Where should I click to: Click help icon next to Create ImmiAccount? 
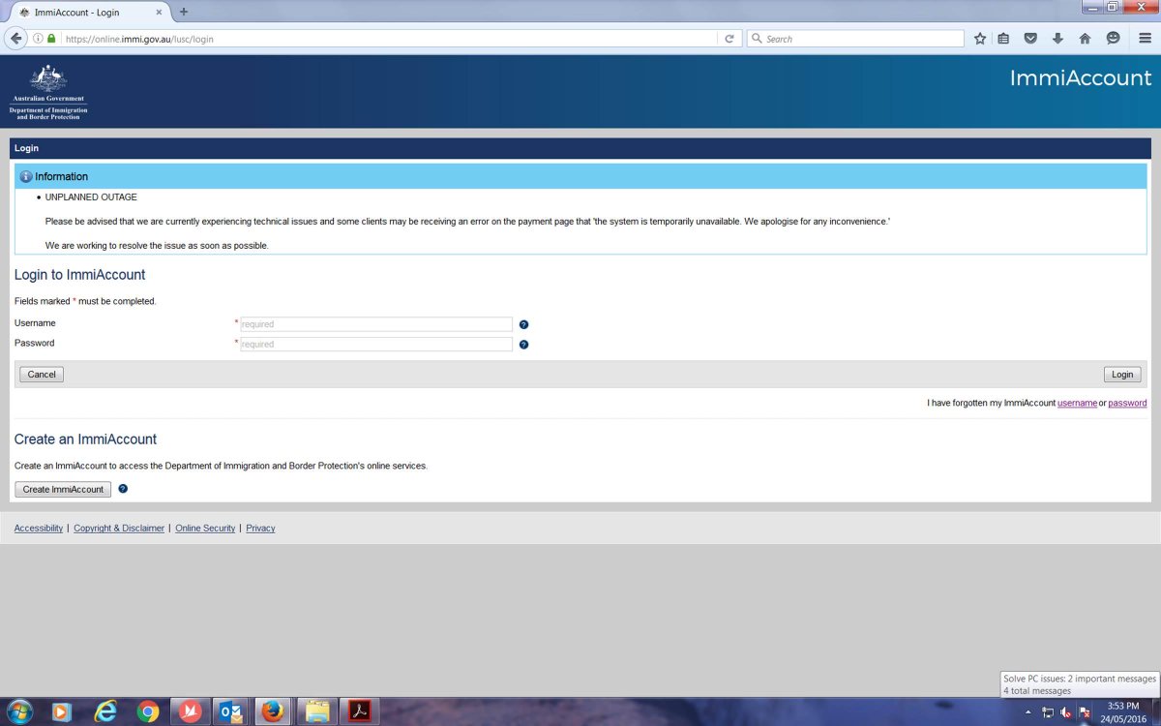[x=123, y=489]
